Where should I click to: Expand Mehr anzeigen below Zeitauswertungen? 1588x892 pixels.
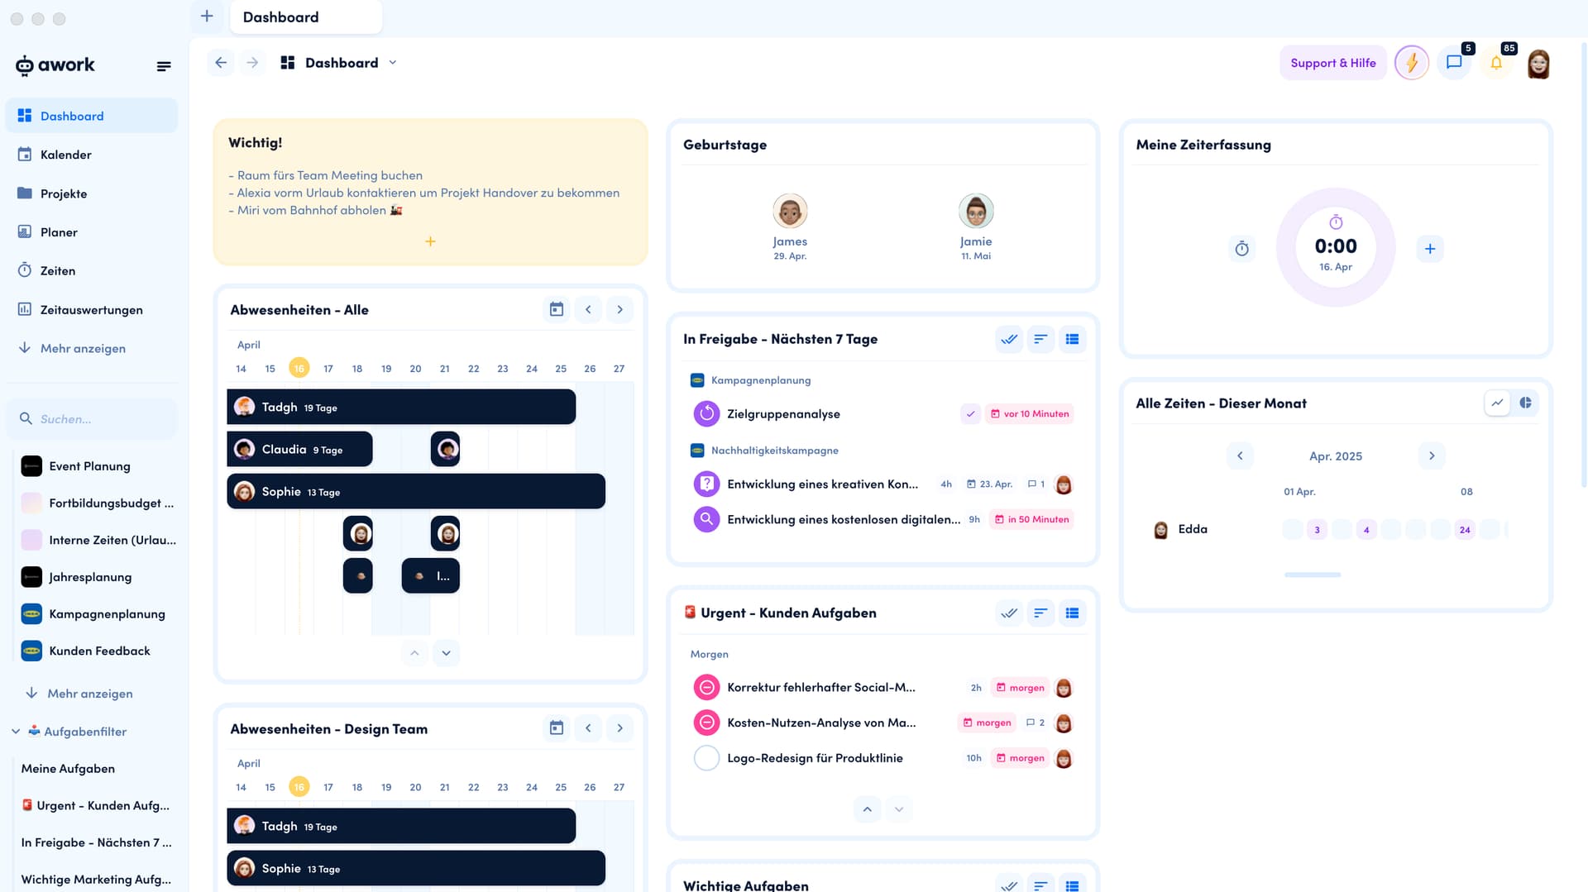click(x=83, y=348)
